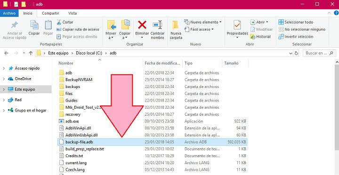The image size is (339, 175).
Task: Click the Pegar clipboard icon
Action: [48, 25]
